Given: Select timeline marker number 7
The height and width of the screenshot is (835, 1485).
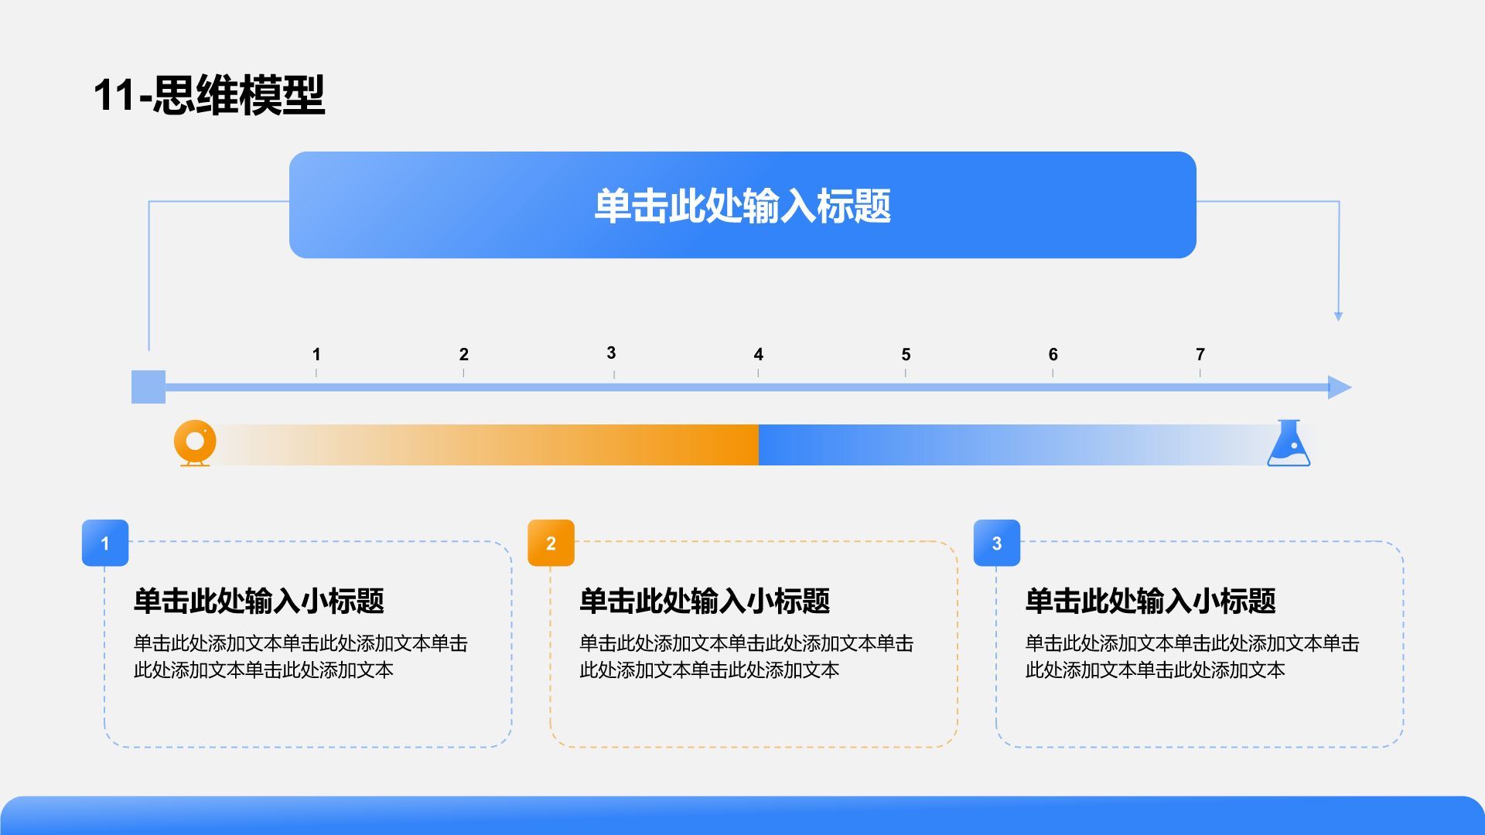Looking at the screenshot, I should coord(1200,354).
